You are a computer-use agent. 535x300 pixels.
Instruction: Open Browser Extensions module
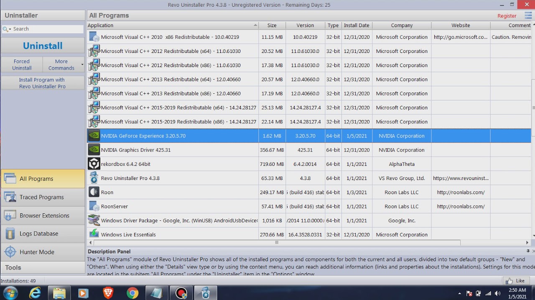pyautogui.click(x=43, y=215)
